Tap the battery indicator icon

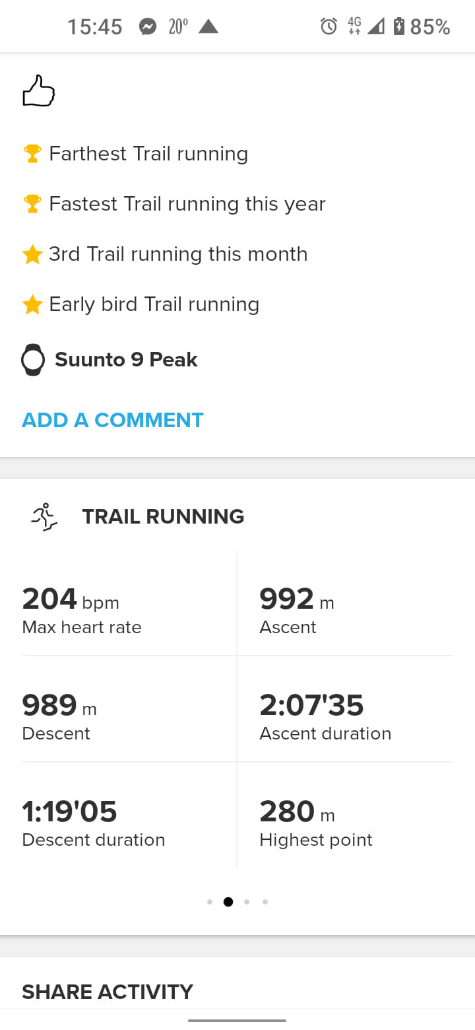tap(398, 26)
